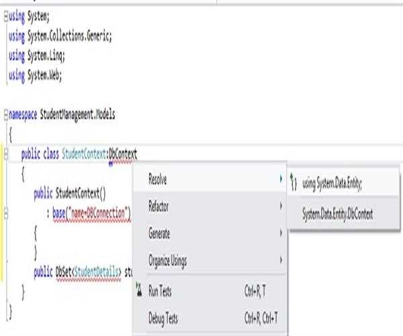Click the Run Tests flask icon

[139, 292]
